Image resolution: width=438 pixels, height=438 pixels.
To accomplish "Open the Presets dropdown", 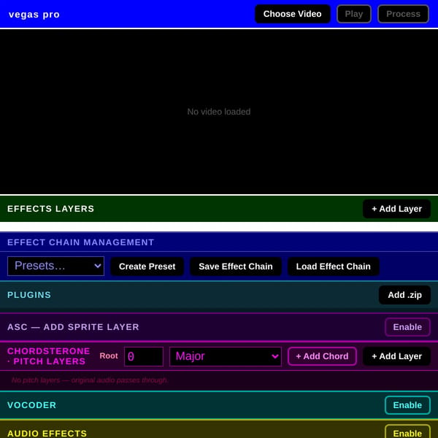I will click(56, 266).
